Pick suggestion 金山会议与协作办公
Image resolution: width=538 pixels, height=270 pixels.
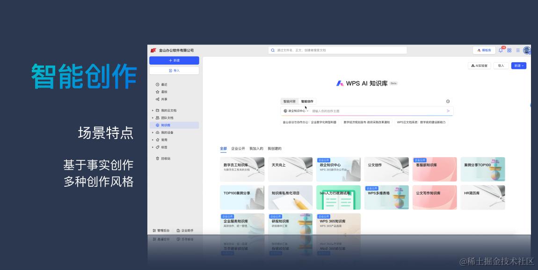click(310, 122)
